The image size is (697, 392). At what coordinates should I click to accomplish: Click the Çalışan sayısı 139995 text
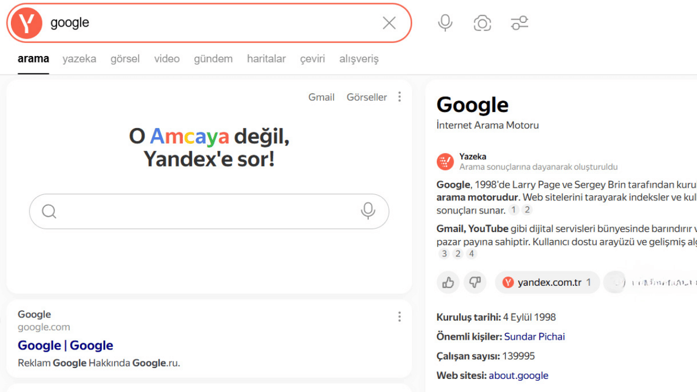point(486,356)
